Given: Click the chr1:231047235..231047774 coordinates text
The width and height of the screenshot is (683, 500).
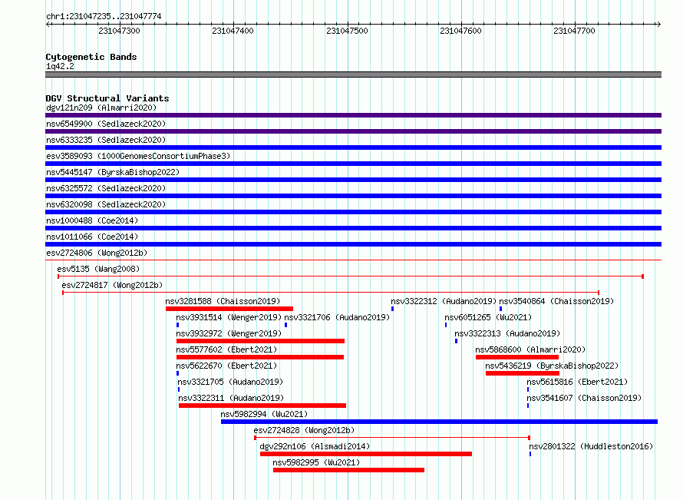Looking at the screenshot, I should (x=104, y=16).
